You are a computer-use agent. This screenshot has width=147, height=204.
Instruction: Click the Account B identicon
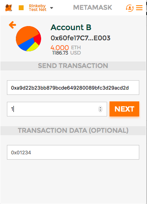(x=29, y=39)
